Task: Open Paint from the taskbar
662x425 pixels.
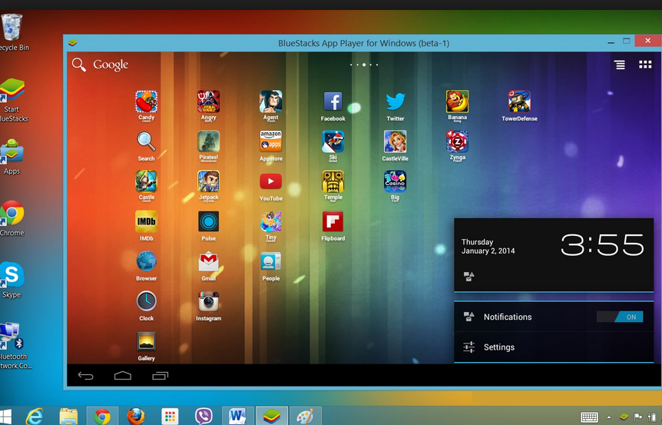Action: [305, 417]
